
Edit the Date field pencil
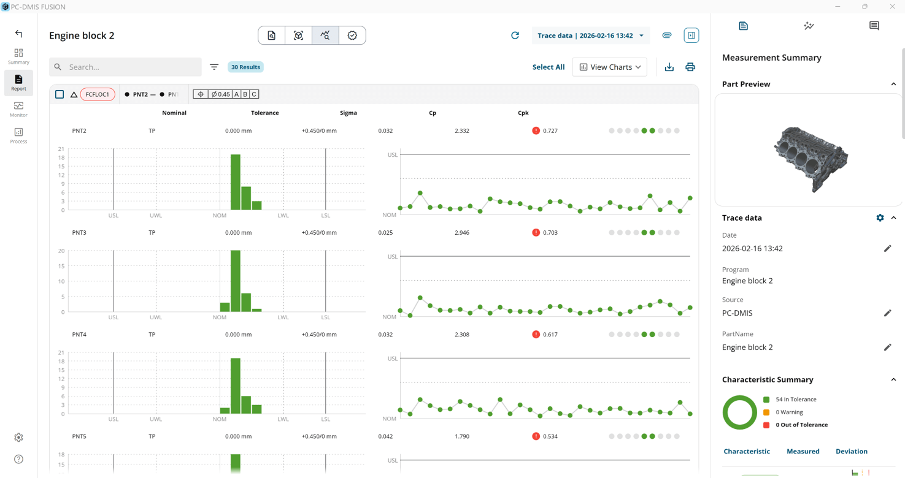click(x=887, y=248)
